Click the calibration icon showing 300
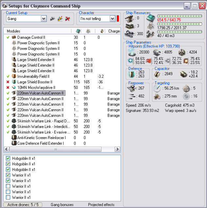The image size is (207, 208). pyautogui.click(x=129, y=34)
